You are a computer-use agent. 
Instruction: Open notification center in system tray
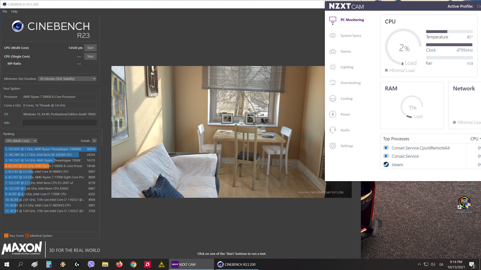(472, 265)
